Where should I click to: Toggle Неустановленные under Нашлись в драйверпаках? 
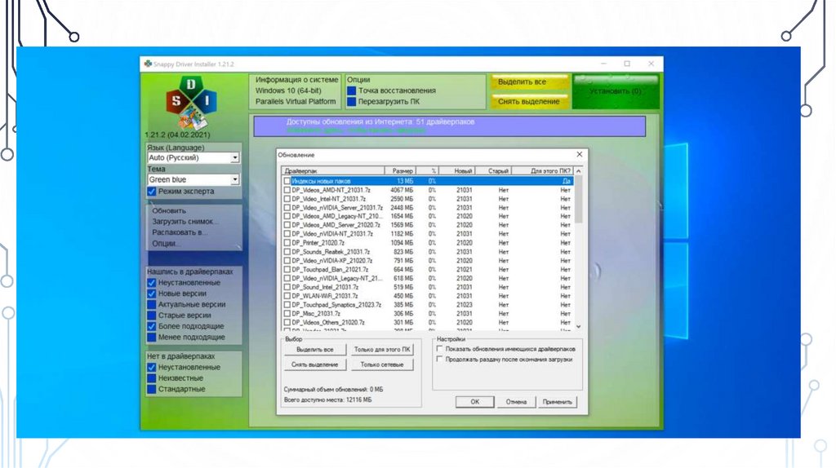click(151, 283)
